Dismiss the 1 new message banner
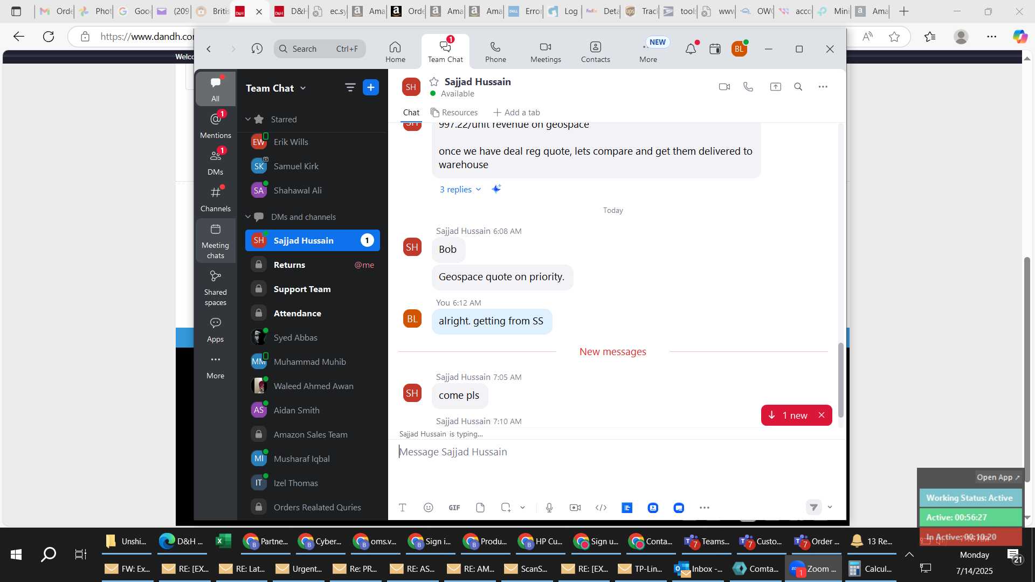This screenshot has width=1035, height=582. (x=822, y=415)
